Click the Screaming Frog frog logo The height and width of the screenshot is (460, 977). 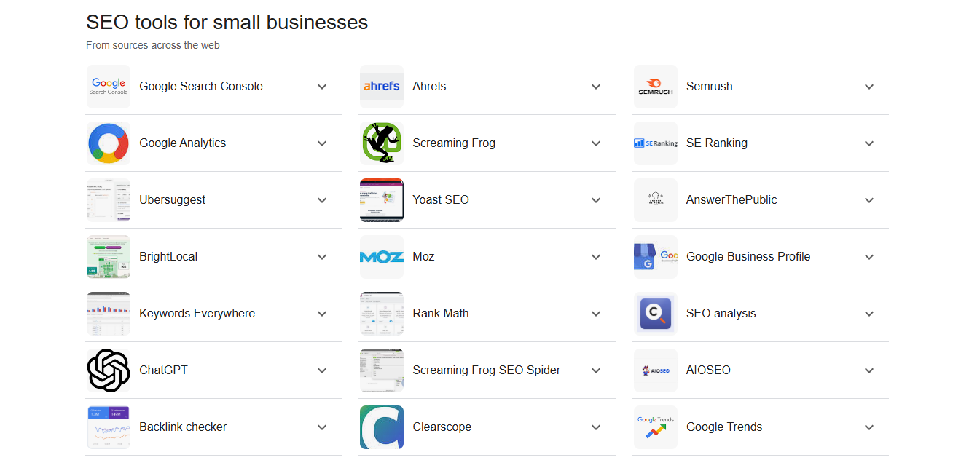click(x=381, y=143)
